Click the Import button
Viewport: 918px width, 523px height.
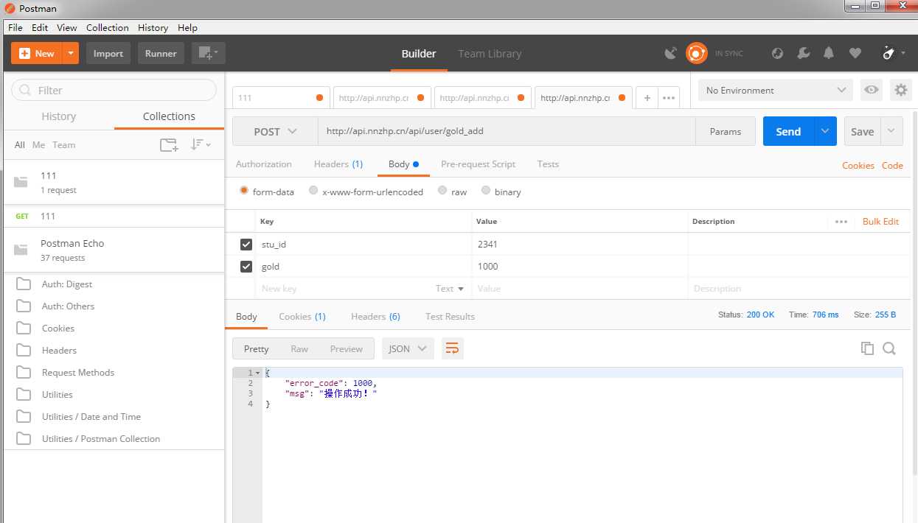tap(108, 53)
